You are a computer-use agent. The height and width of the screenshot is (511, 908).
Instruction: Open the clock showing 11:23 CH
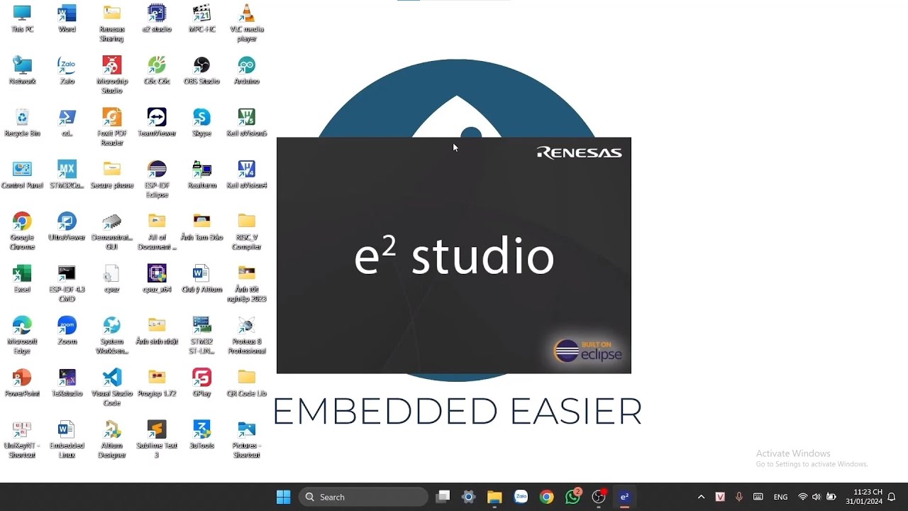[x=864, y=497]
